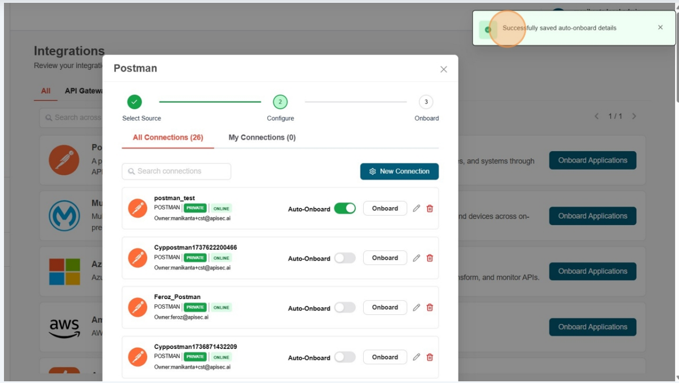679x383 pixels.
Task: Click the edit pencil for Feroz_Postman connection
Action: 416,308
